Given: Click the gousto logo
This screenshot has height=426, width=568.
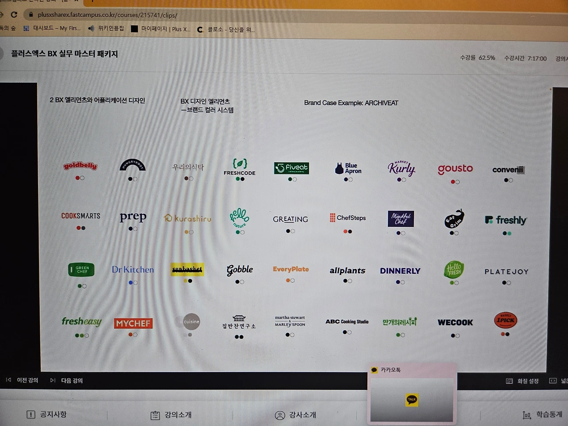Looking at the screenshot, I should pyautogui.click(x=455, y=169).
